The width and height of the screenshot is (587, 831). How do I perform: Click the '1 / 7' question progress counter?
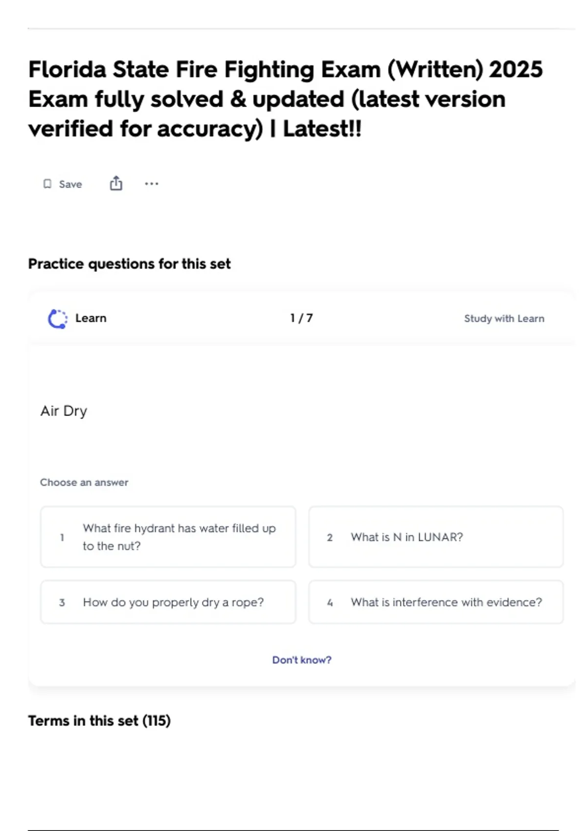point(301,318)
